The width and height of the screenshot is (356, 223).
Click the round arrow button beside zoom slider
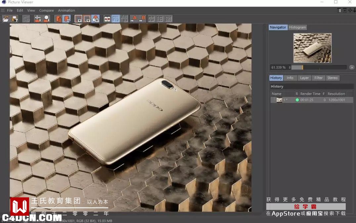[352, 68]
